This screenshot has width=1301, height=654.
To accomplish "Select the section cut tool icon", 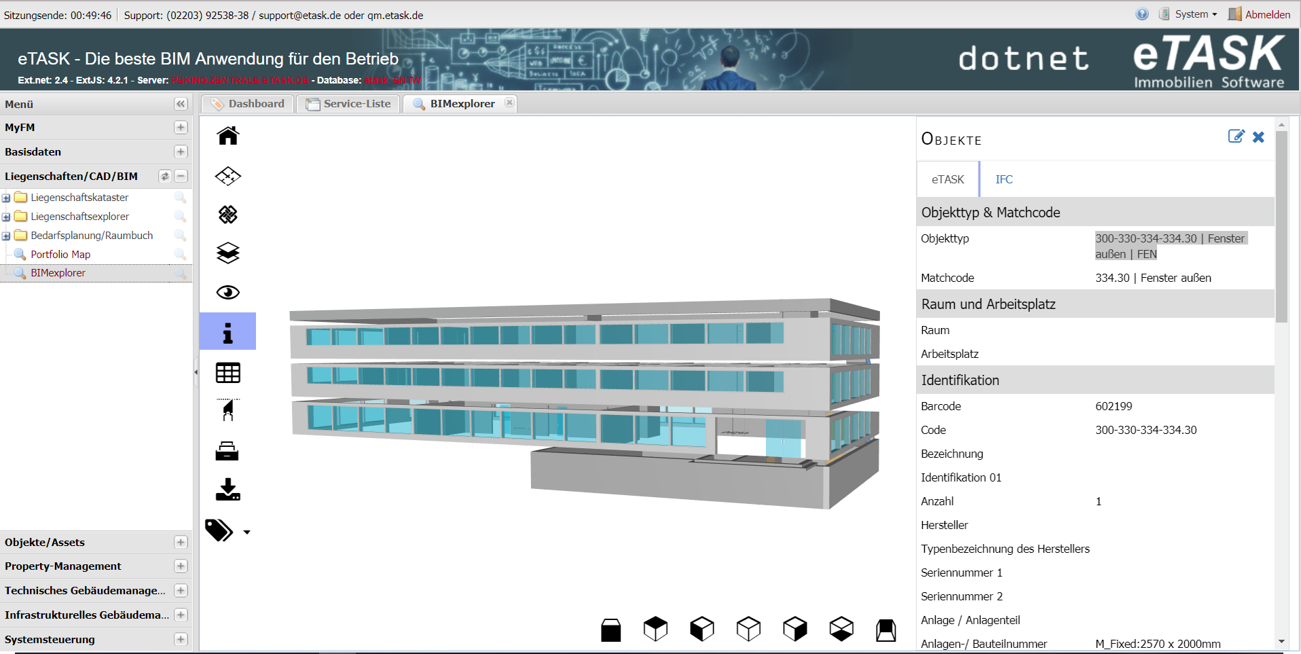I will pos(228,410).
